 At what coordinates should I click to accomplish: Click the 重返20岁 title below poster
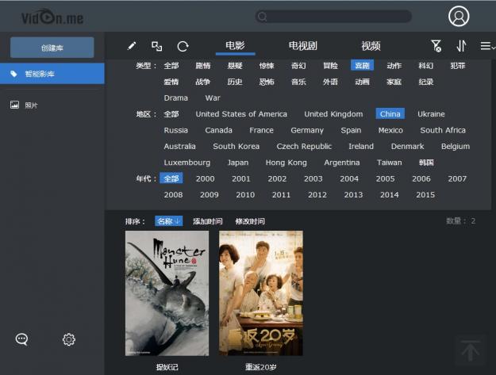(261, 367)
